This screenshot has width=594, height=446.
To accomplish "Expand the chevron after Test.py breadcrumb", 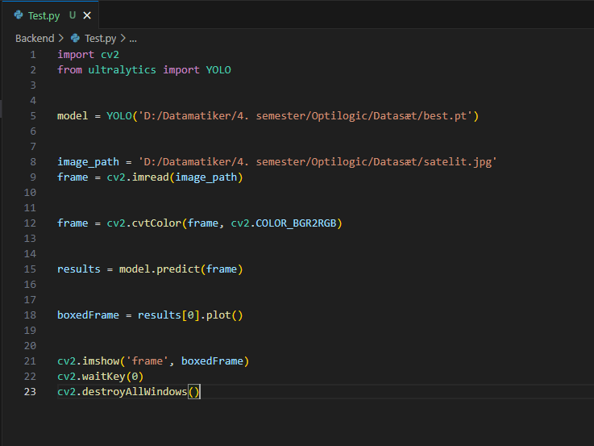I will [123, 38].
